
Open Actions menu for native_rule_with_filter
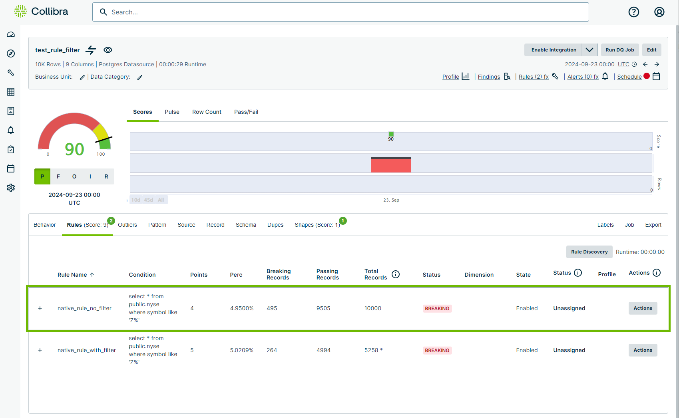(643, 350)
